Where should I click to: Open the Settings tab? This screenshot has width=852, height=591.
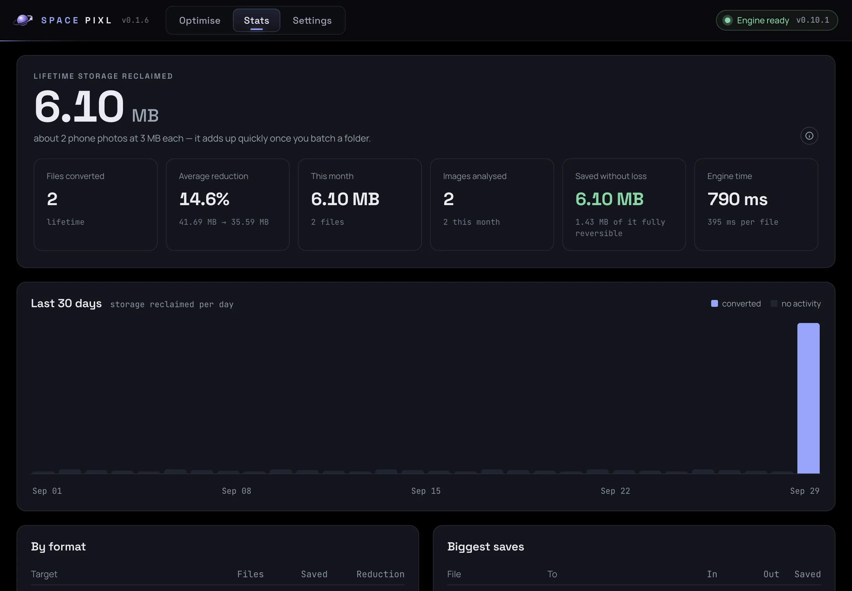tap(312, 20)
